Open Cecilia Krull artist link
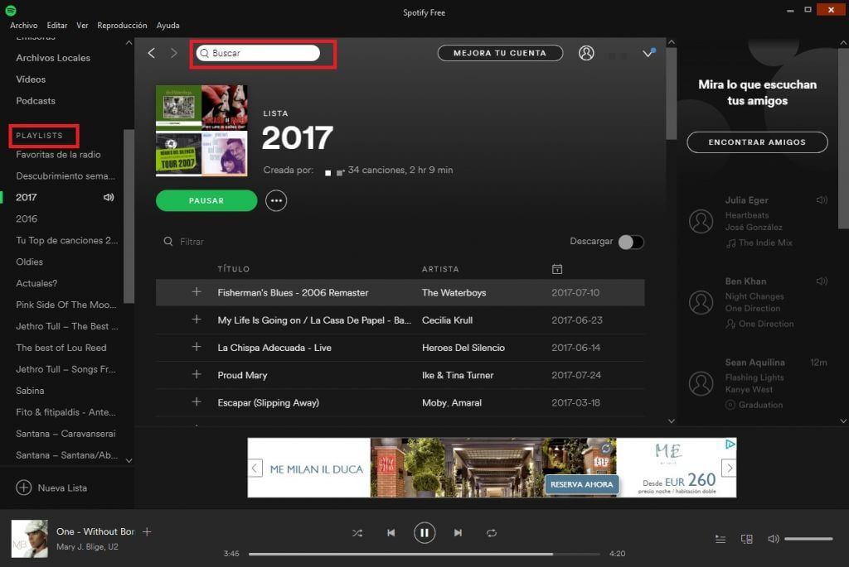The width and height of the screenshot is (849, 567). [x=447, y=320]
